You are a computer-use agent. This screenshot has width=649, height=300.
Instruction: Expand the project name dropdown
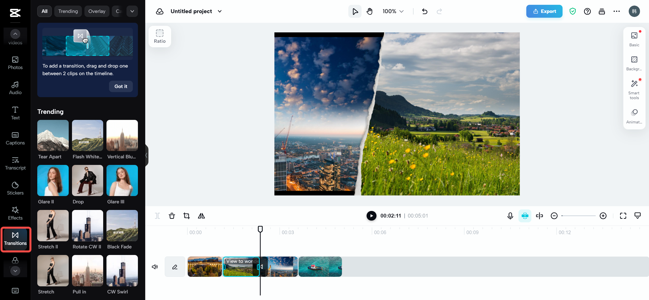pyautogui.click(x=220, y=11)
